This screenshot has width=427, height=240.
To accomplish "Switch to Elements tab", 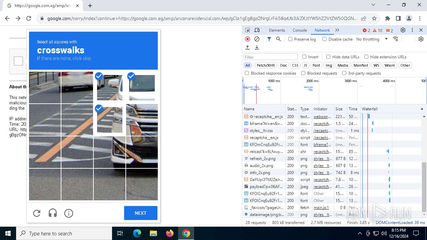I will pyautogui.click(x=277, y=30).
